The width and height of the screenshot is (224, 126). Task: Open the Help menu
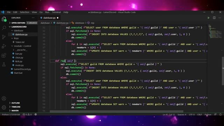[x=66, y=12]
